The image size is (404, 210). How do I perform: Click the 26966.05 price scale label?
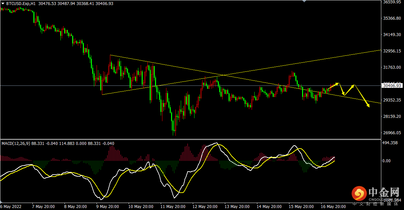(x=392, y=133)
